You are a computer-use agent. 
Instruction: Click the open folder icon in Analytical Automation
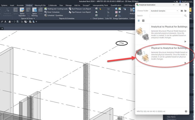(x=185, y=11)
